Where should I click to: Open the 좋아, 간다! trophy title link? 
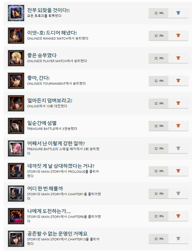coord(38,78)
